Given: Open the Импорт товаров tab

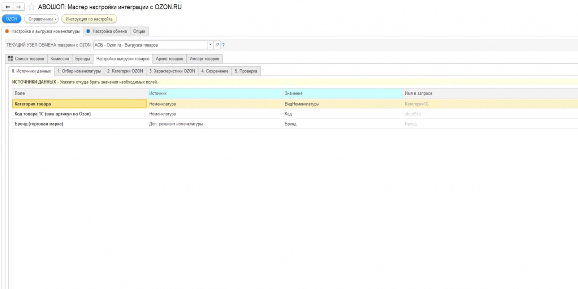Looking at the screenshot, I should (204, 59).
